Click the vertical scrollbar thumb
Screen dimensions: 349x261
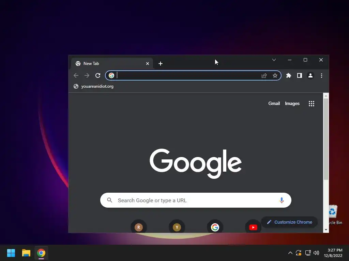(326, 139)
